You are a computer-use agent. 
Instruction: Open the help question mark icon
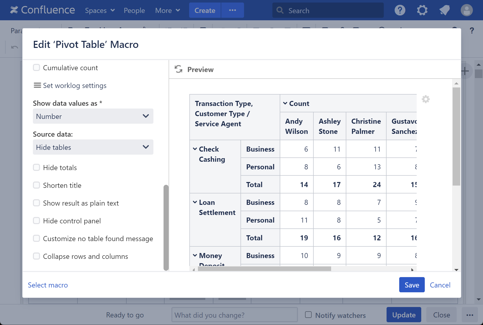point(400,10)
